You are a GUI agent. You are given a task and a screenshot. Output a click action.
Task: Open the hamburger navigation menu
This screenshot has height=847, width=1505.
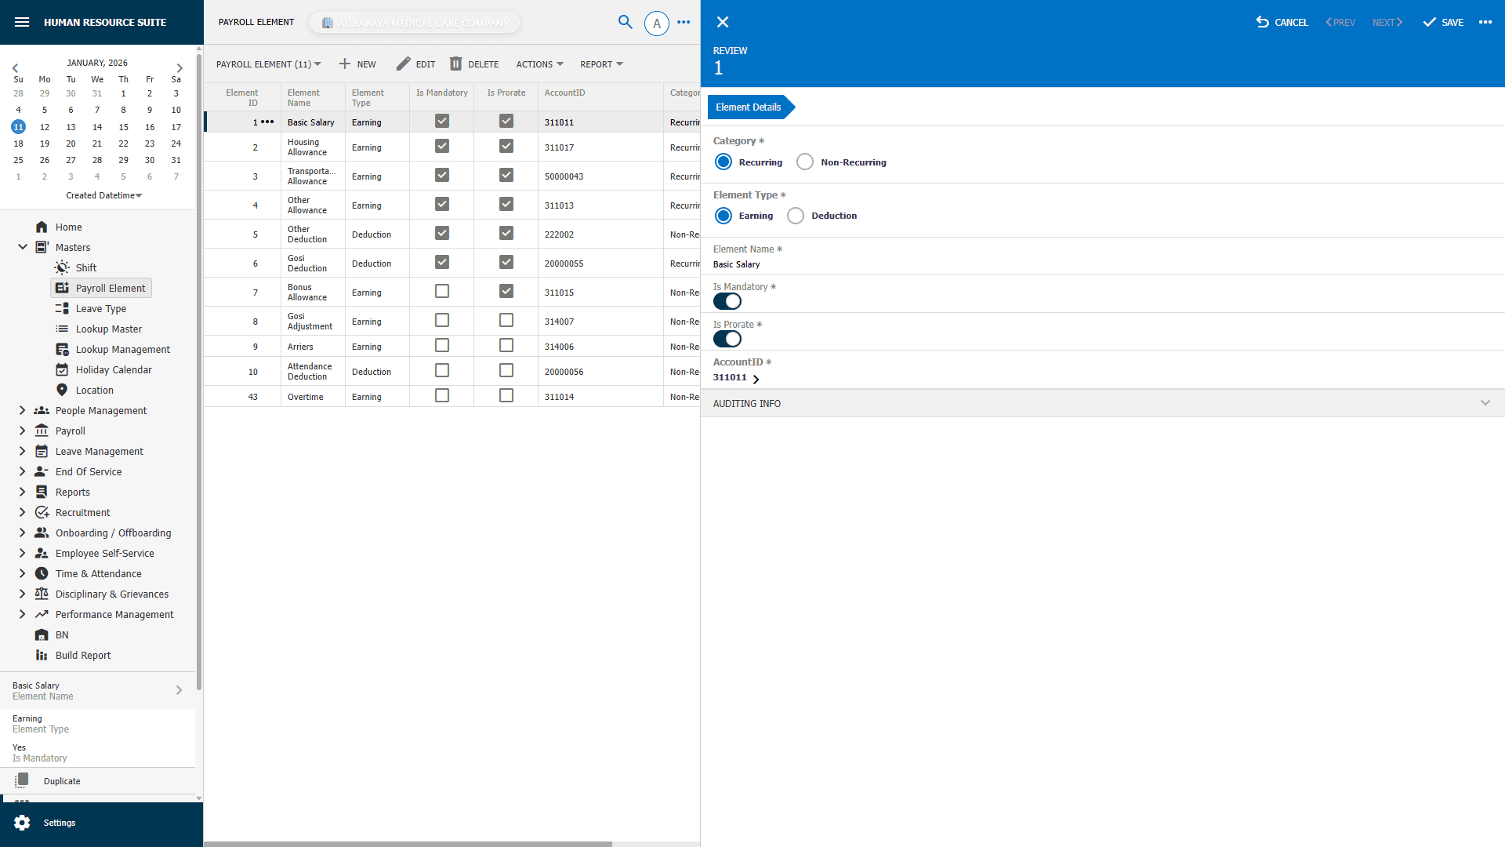(x=22, y=22)
